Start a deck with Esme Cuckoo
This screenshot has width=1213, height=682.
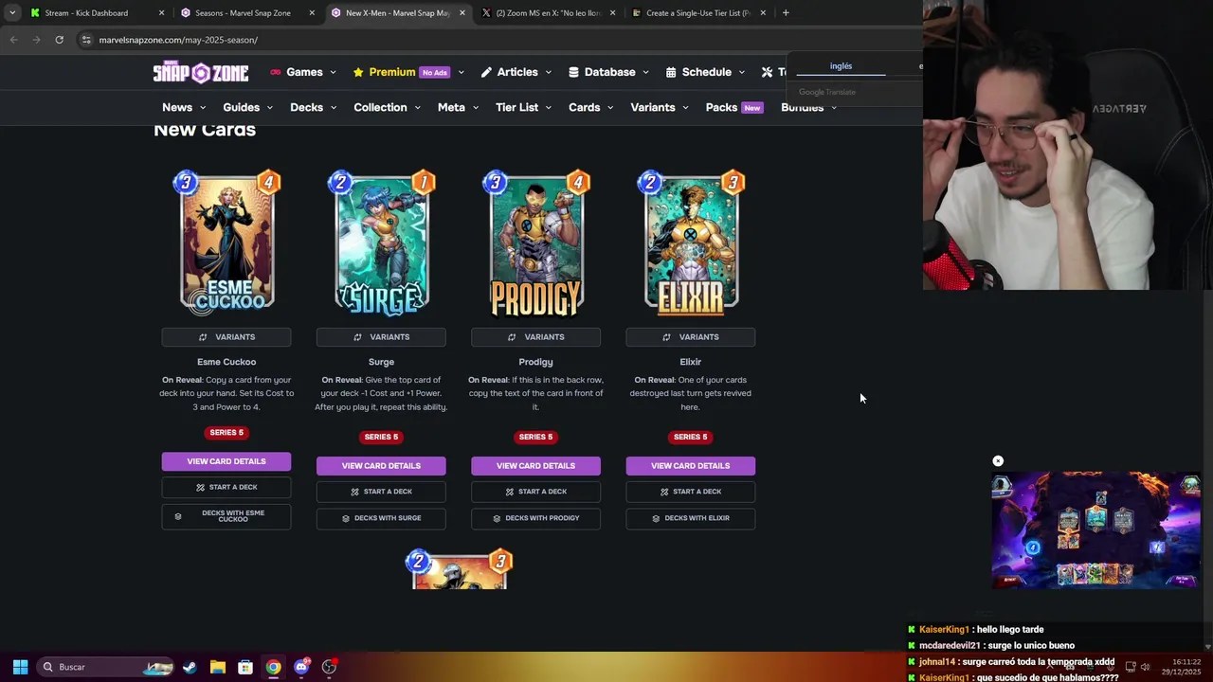click(x=226, y=487)
